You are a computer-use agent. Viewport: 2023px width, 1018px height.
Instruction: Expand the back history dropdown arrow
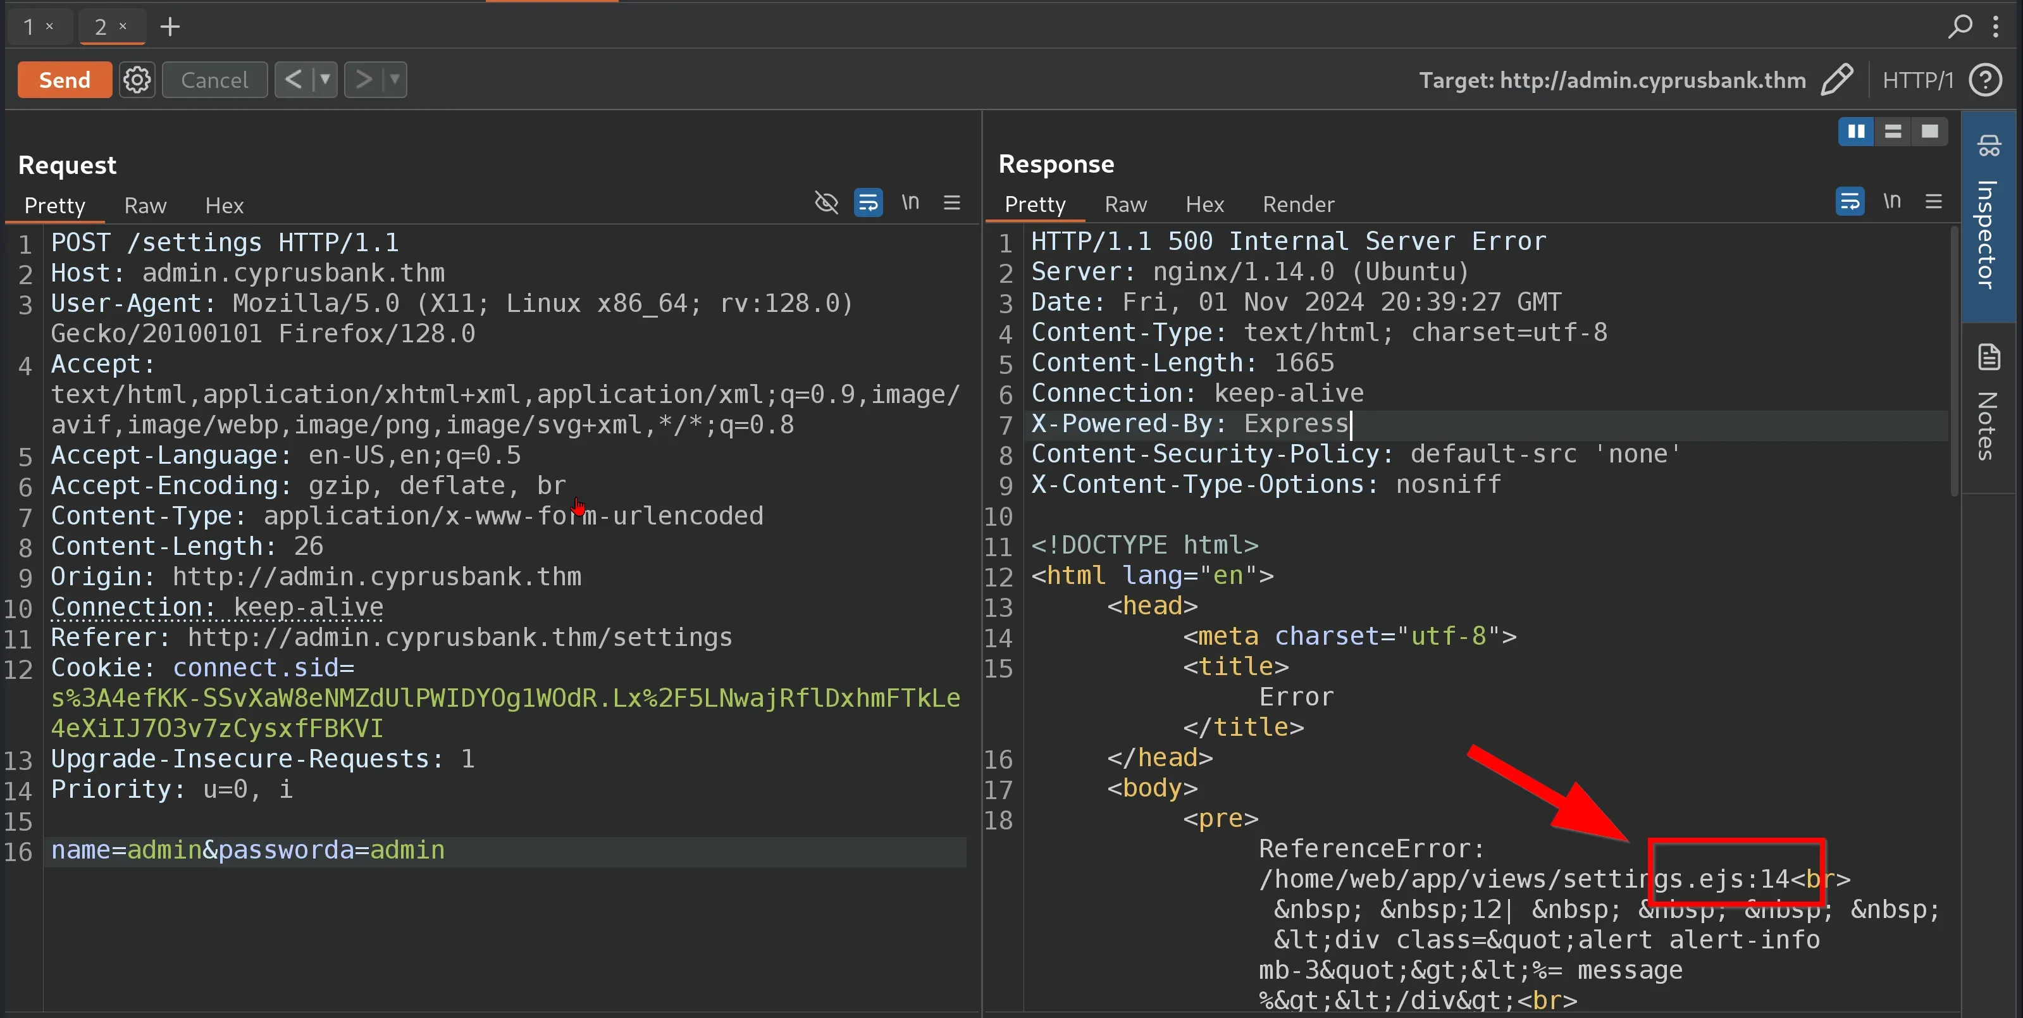point(325,79)
